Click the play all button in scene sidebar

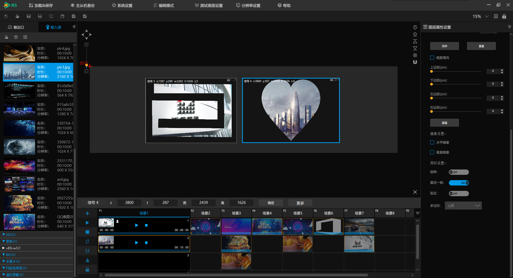point(87,223)
